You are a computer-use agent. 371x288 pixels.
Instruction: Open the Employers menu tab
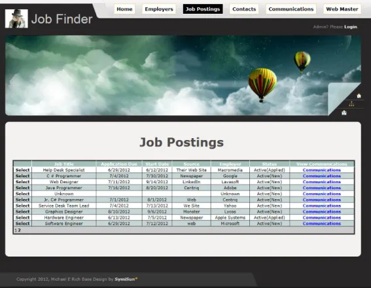(159, 9)
